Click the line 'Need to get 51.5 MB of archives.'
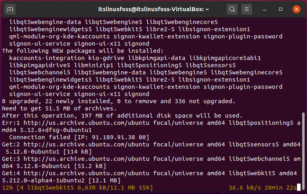The image size is (307, 194). pos(59,108)
